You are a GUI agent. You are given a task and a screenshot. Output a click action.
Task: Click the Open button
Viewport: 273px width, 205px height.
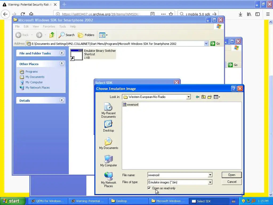[232, 175]
